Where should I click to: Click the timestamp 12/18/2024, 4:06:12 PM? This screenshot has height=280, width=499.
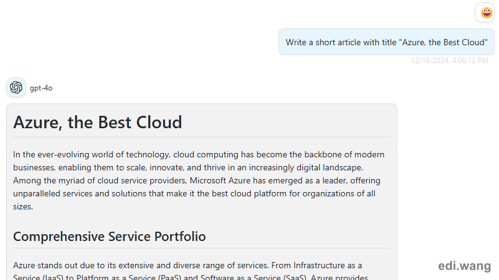[449, 60]
